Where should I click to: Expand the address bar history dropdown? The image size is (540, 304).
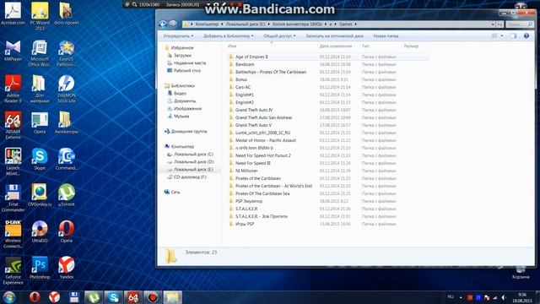[493, 24]
